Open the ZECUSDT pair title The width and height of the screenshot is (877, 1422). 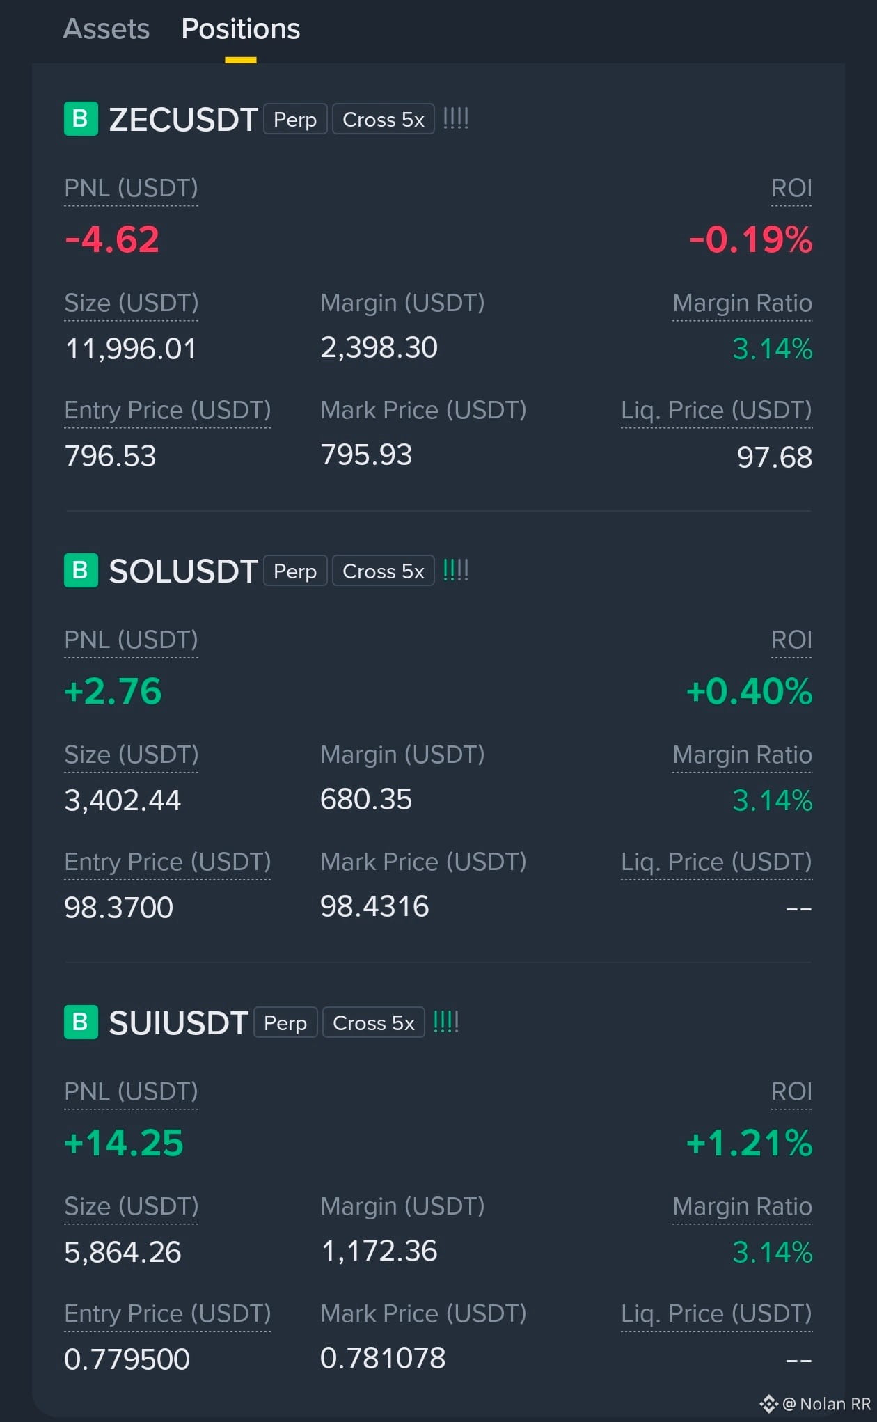(x=184, y=120)
